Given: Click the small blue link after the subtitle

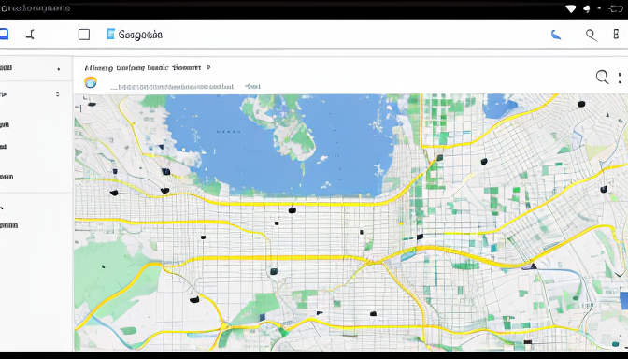Looking at the screenshot, I should (x=252, y=86).
